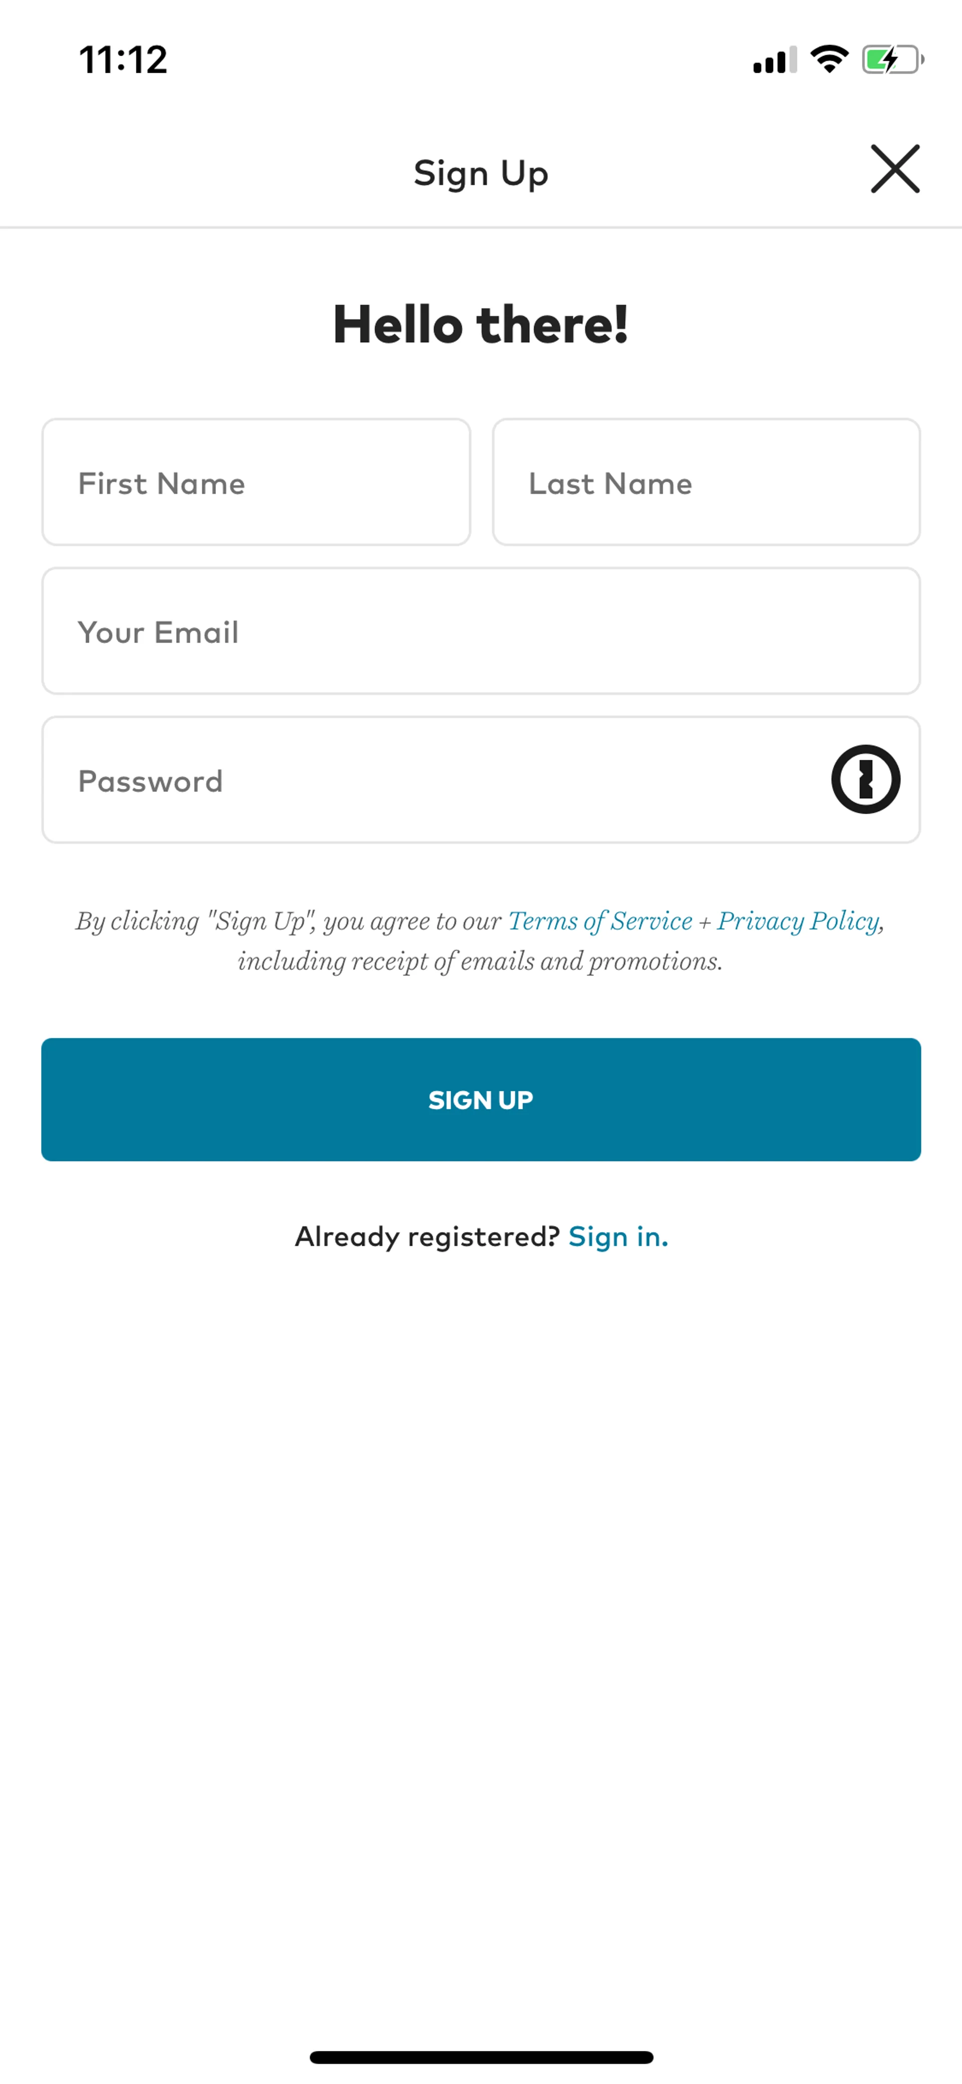
Task: Tap the 1Password icon in Password field
Action: tap(865, 779)
